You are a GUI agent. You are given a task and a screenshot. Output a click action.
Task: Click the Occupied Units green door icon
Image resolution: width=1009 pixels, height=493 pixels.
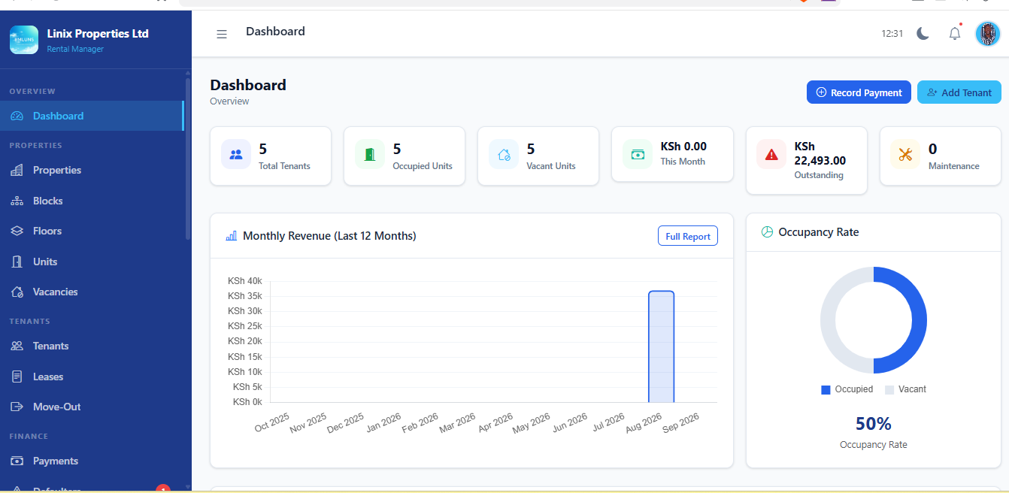tap(370, 154)
